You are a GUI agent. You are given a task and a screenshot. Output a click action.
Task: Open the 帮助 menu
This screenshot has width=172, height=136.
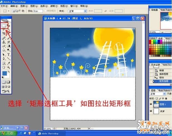coord(84,6)
